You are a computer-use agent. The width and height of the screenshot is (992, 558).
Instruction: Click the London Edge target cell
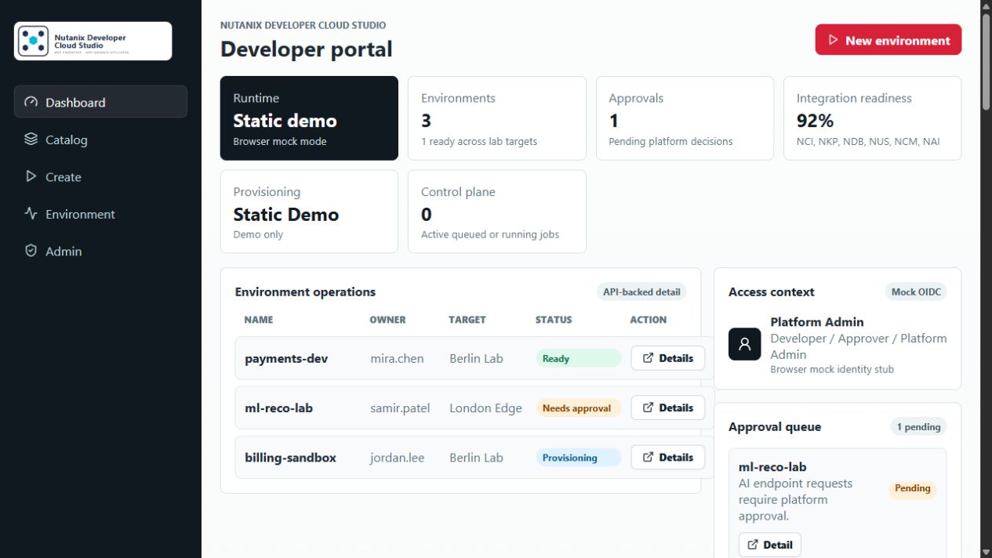[485, 408]
